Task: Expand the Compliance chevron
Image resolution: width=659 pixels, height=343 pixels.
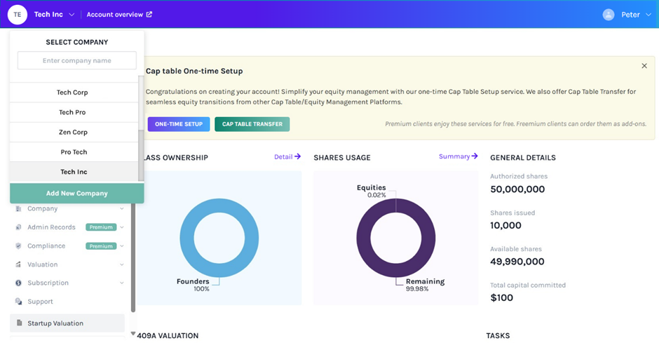Action: coord(122,246)
